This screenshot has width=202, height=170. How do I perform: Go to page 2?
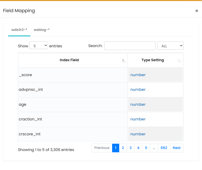[123, 148]
